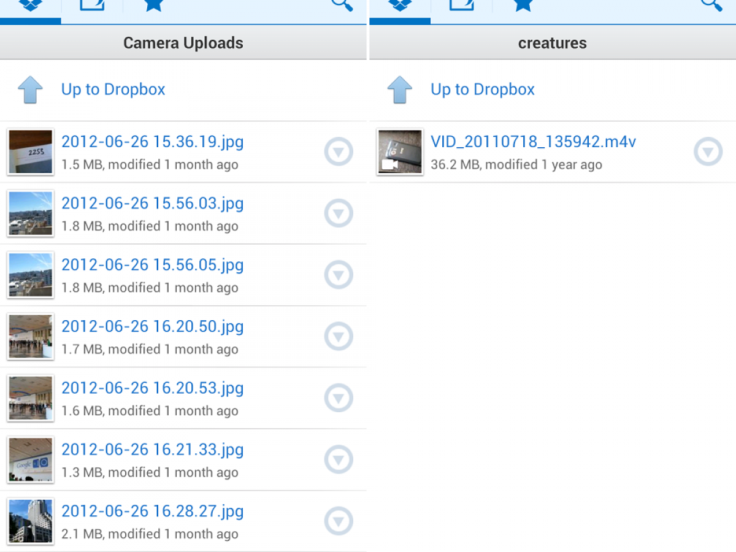Open thumbnail of 2012-06-26 16.21.33.jpg
Image resolution: width=736 pixels, height=552 pixels.
(31, 459)
